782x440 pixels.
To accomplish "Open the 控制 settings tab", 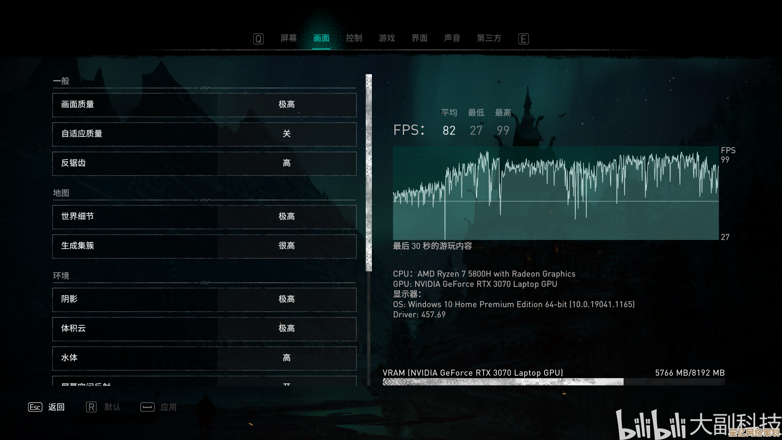I will [x=354, y=38].
